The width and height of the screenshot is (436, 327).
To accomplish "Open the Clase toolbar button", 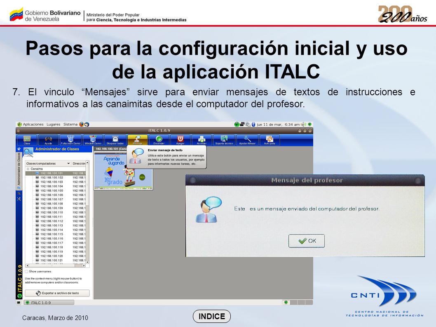I will 27,140.
